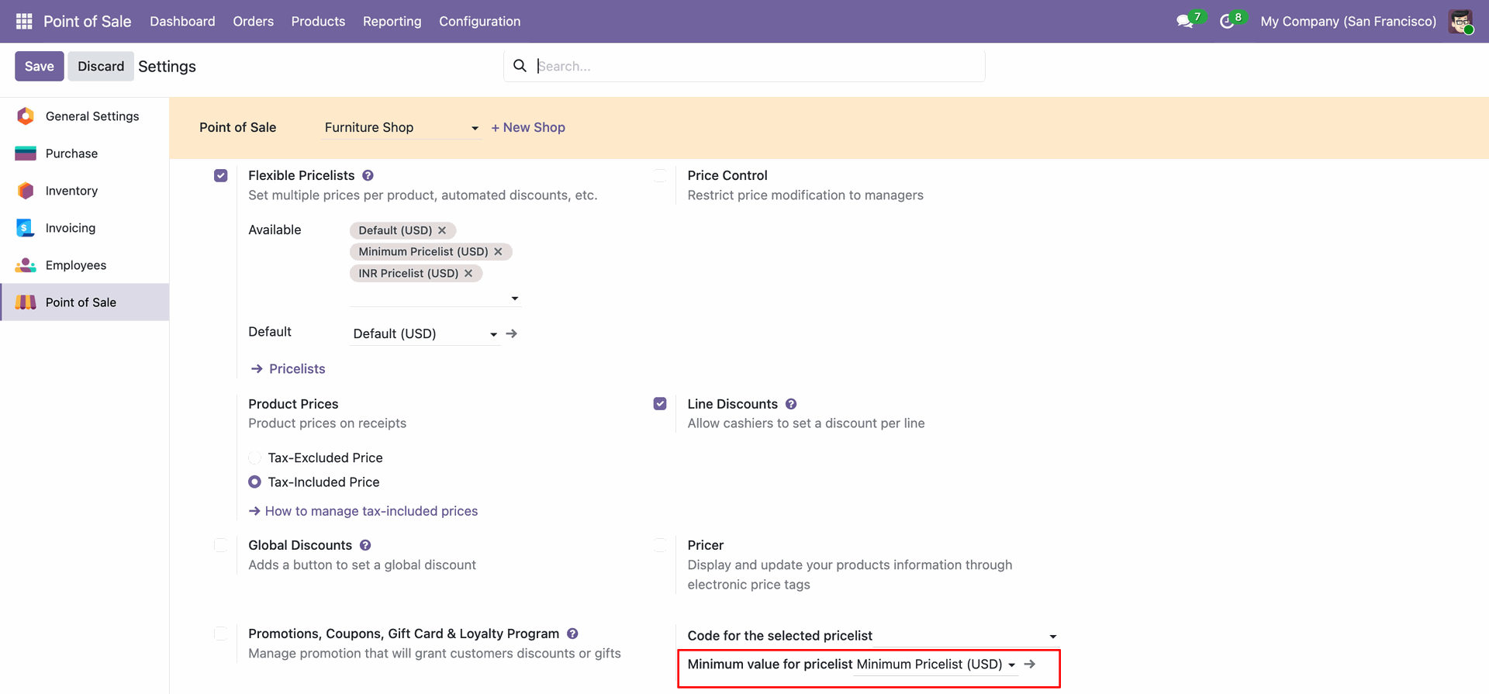Open the conversations chat icon
This screenshot has width=1489, height=694.
point(1184,21)
